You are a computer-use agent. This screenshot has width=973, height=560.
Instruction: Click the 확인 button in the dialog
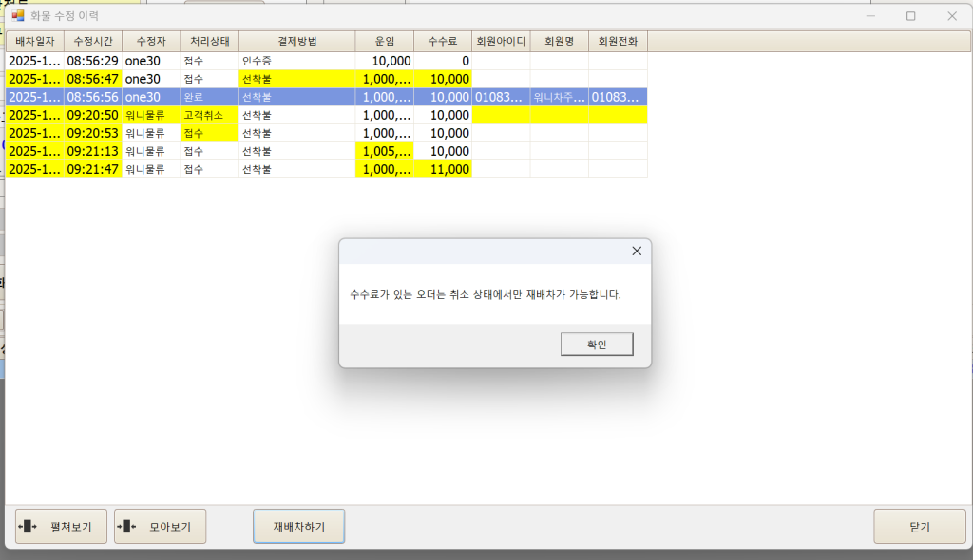(597, 344)
